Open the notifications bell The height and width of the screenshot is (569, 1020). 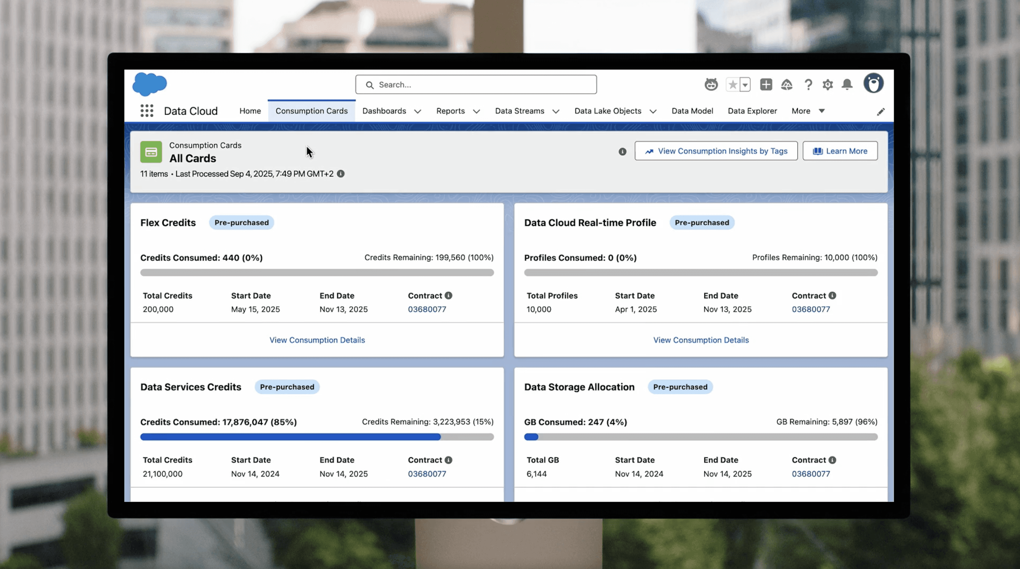click(x=847, y=84)
